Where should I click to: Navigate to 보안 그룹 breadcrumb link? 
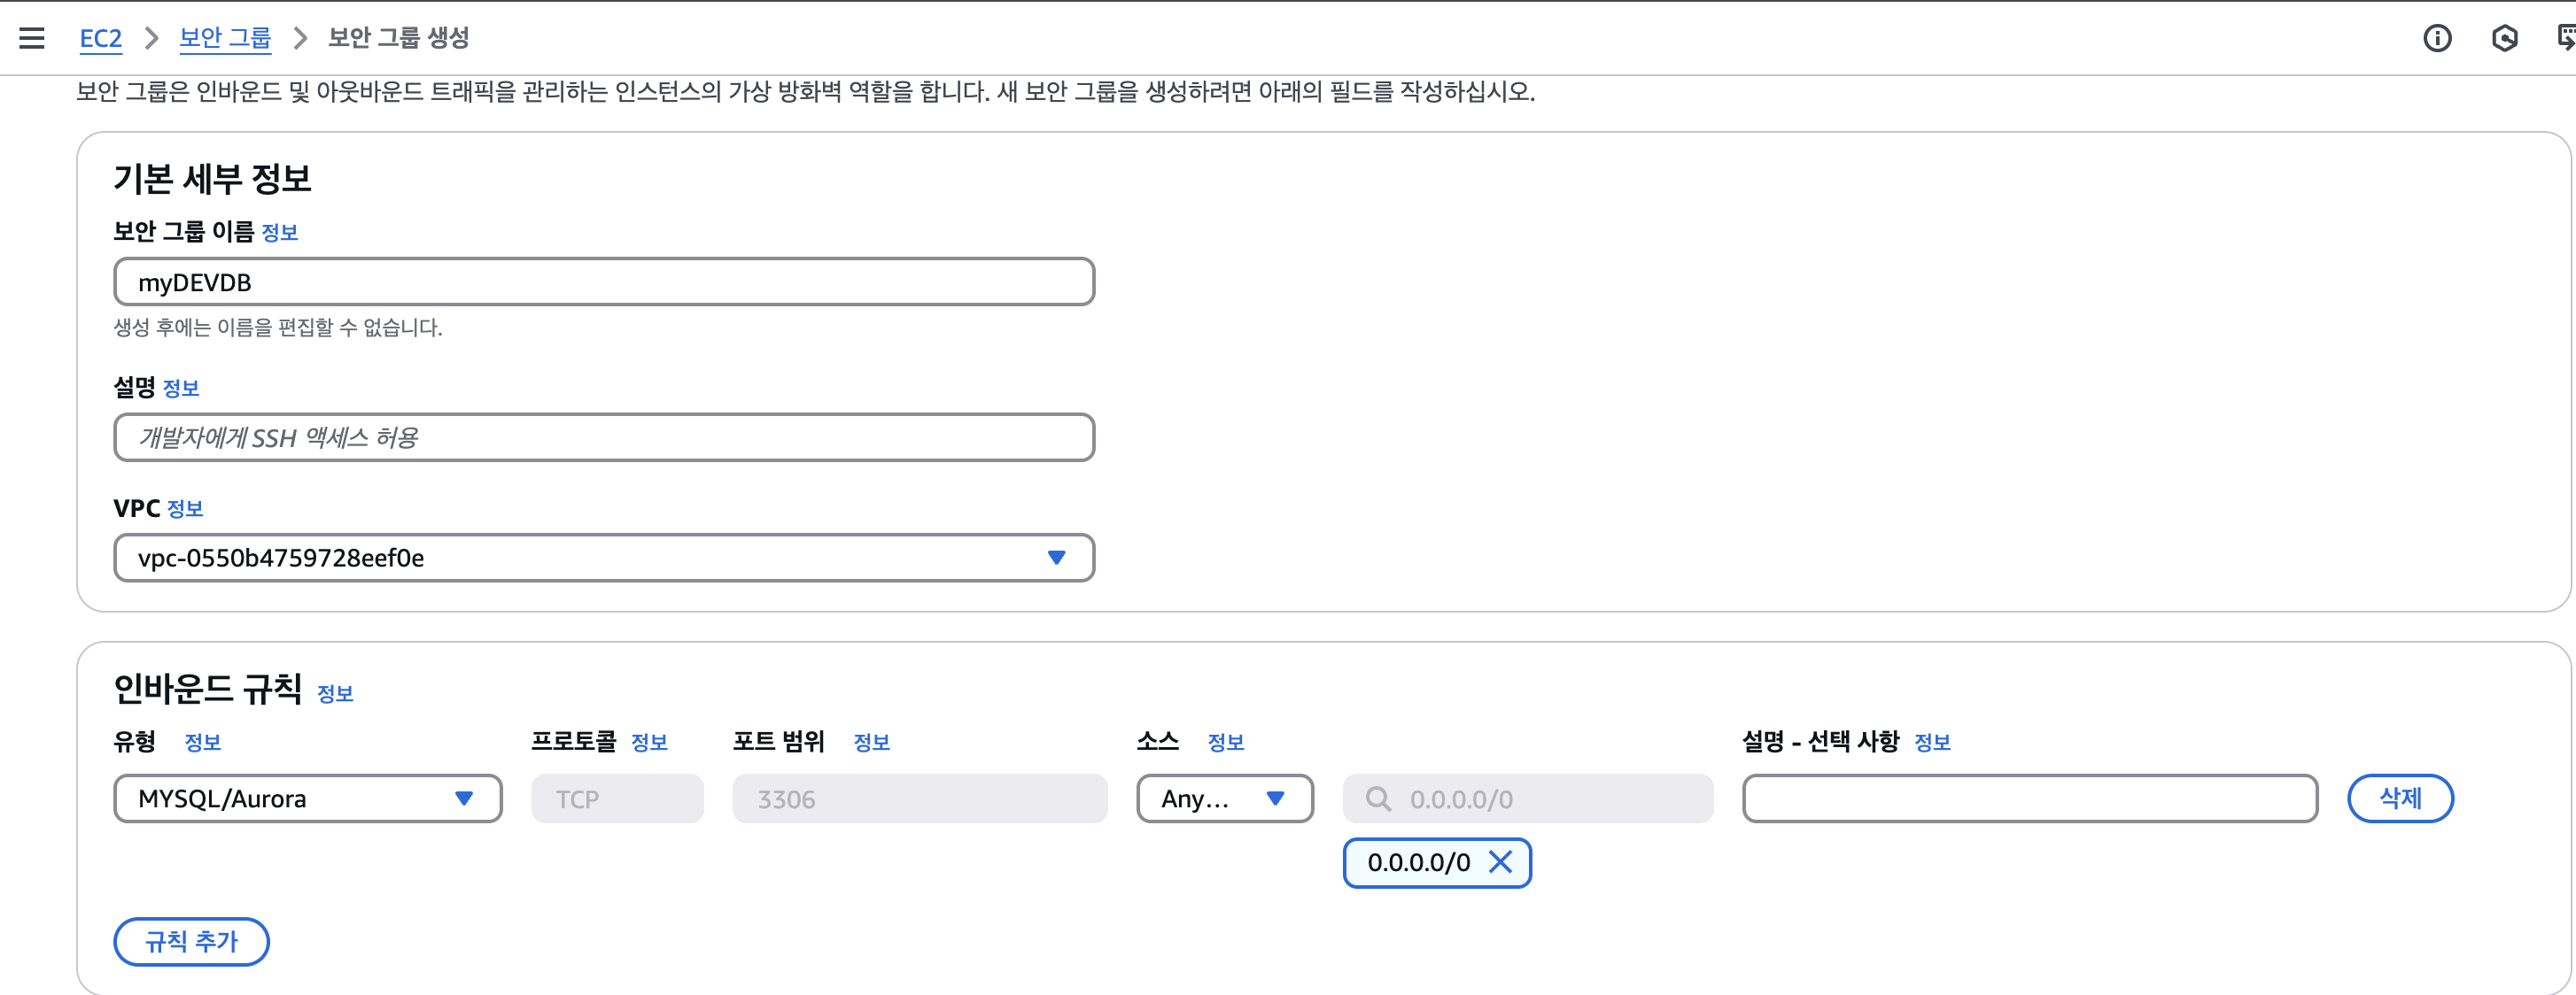[225, 38]
